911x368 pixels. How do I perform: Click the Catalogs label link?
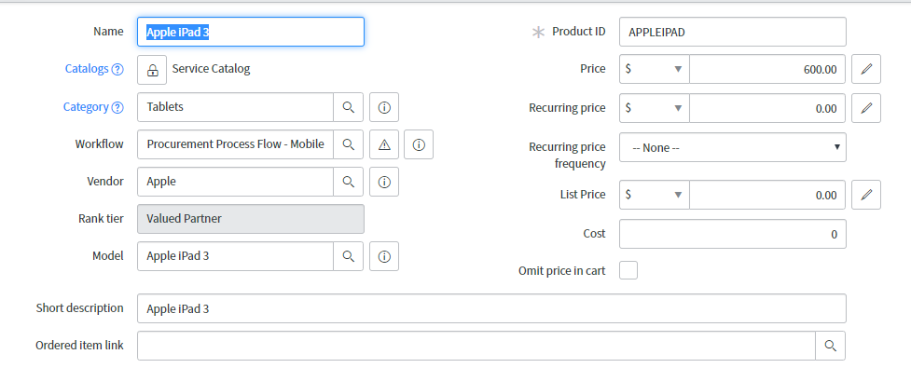87,69
